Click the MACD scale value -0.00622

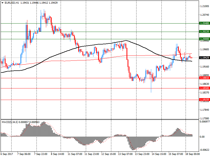pos(205,150)
